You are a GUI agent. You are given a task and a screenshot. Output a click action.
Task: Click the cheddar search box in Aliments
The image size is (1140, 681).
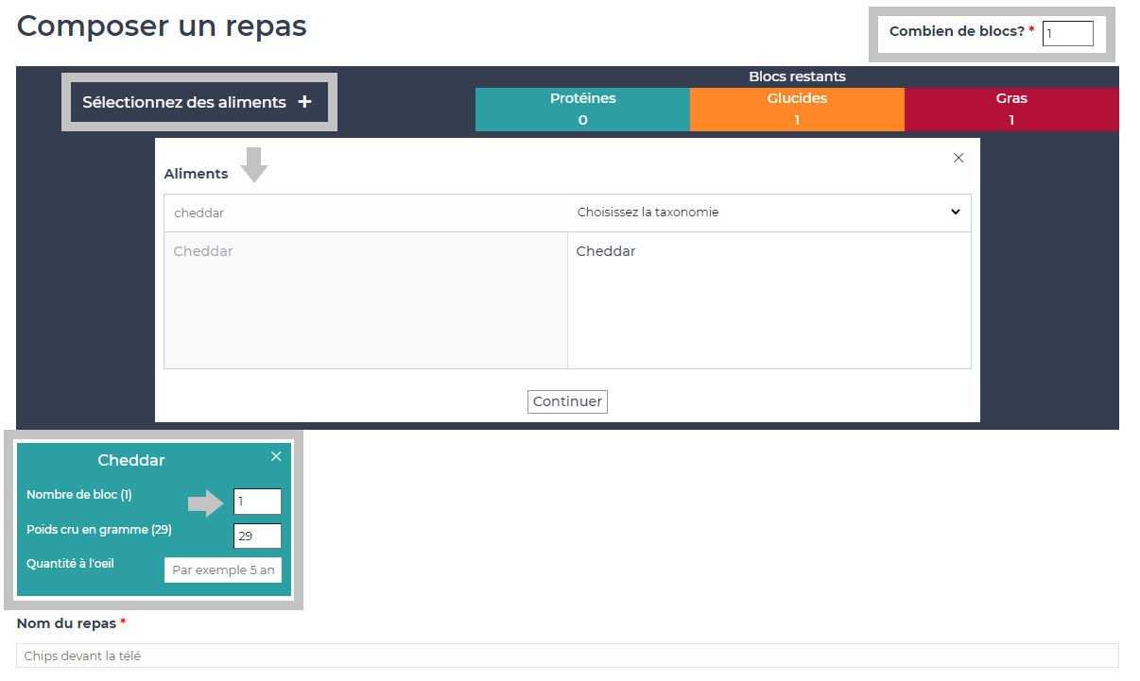pyautogui.click(x=366, y=213)
